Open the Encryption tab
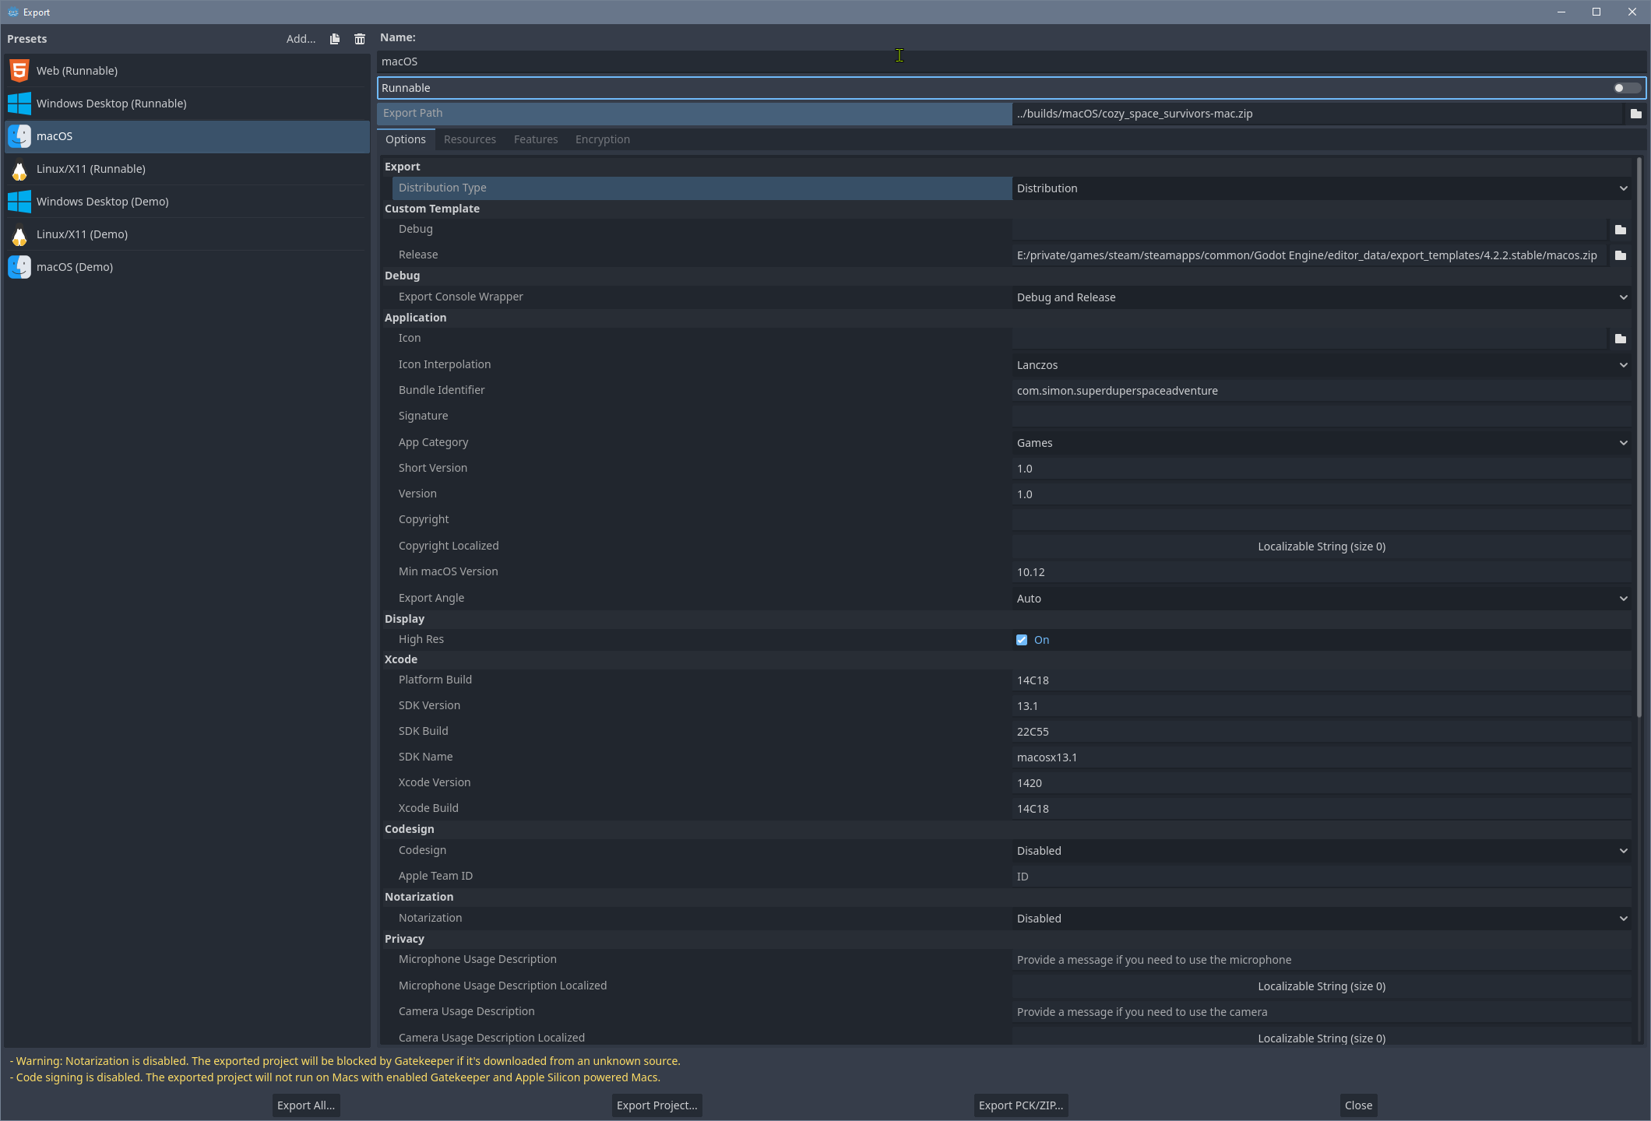Image resolution: width=1651 pixels, height=1121 pixels. (x=602, y=139)
